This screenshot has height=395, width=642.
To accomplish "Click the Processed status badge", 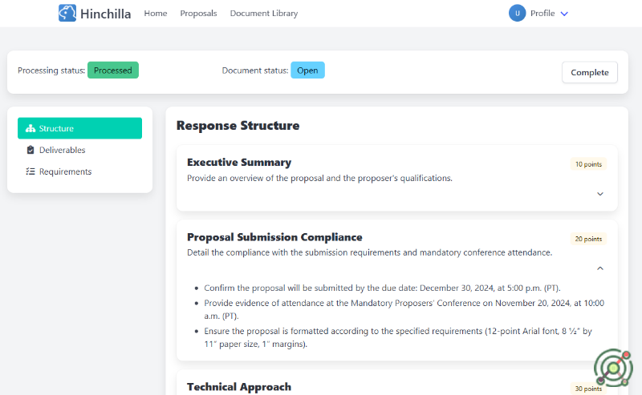I will pyautogui.click(x=113, y=71).
